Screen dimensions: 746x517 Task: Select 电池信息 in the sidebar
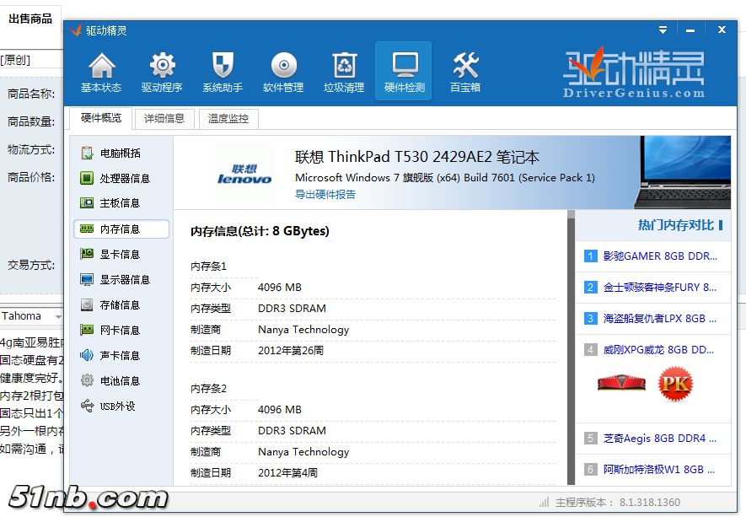[121, 381]
